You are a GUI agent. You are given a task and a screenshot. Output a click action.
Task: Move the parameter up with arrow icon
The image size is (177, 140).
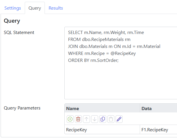pos(86,119)
